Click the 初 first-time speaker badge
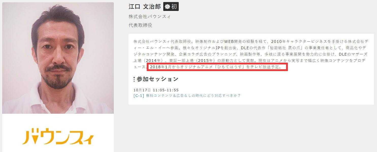This screenshot has width=377, height=152. [171, 7]
